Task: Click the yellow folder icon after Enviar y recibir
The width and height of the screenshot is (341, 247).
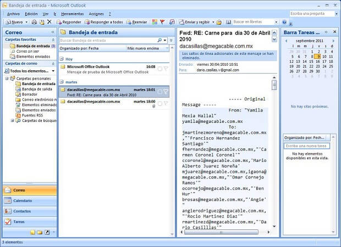Action: pos(219,22)
